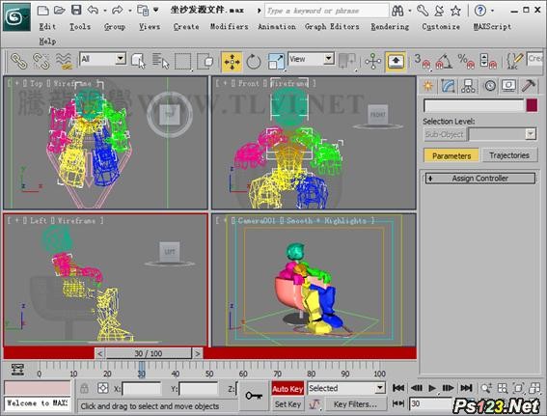Switch to the Modify command panel tab
The width and height of the screenshot is (547, 416).
(x=449, y=86)
